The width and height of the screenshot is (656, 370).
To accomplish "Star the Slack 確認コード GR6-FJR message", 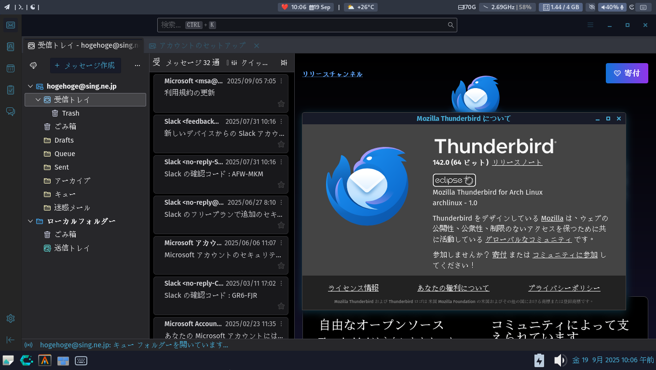I will coord(281,306).
